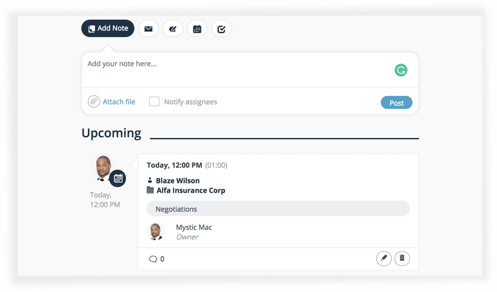Edit the meeting with pencil icon

click(384, 258)
